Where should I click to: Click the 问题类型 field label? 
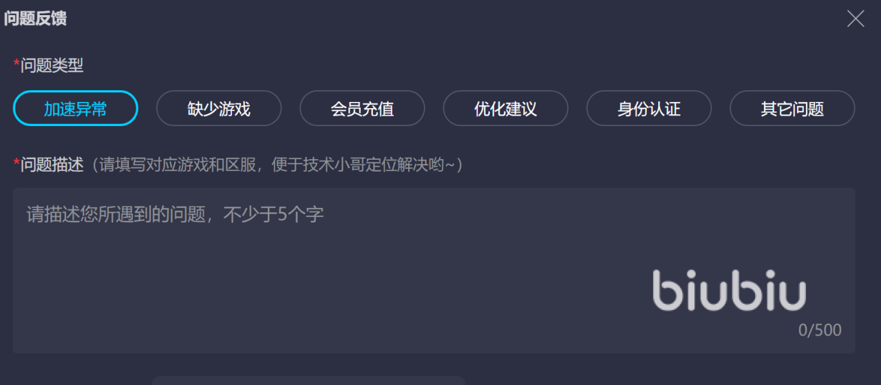point(52,65)
